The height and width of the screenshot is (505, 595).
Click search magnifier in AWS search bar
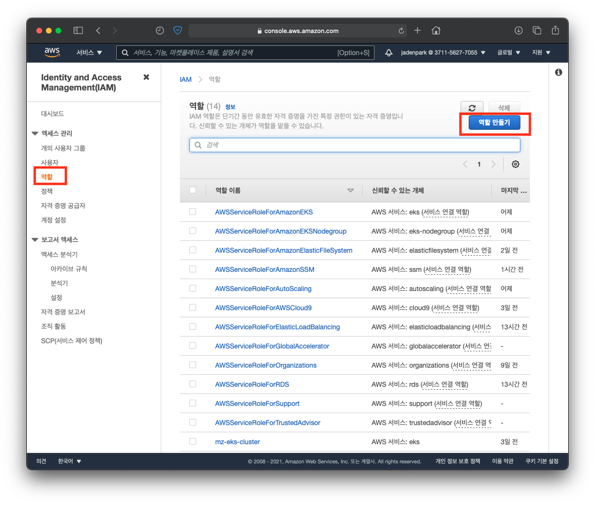coord(125,53)
